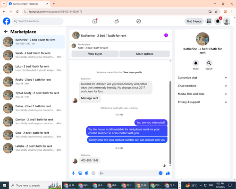Open the Friends icon in top navigation
Image resolution: width=236 pixels, height=189 pixels.
117,21
